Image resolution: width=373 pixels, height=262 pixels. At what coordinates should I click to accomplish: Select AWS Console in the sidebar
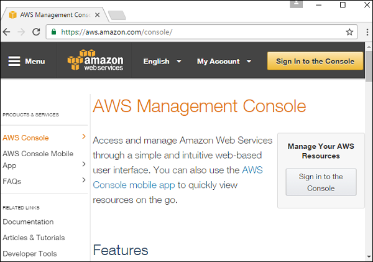click(25, 138)
